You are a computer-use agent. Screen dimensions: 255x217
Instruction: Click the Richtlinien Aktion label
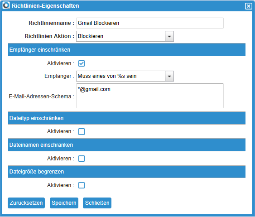tap(49, 36)
